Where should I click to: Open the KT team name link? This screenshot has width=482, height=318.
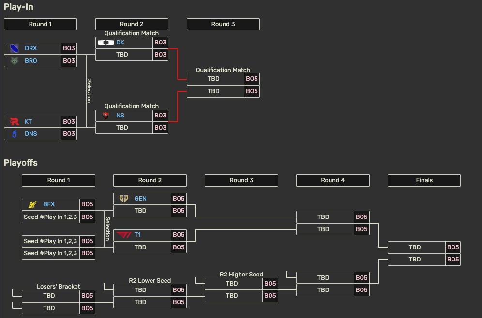29,122
